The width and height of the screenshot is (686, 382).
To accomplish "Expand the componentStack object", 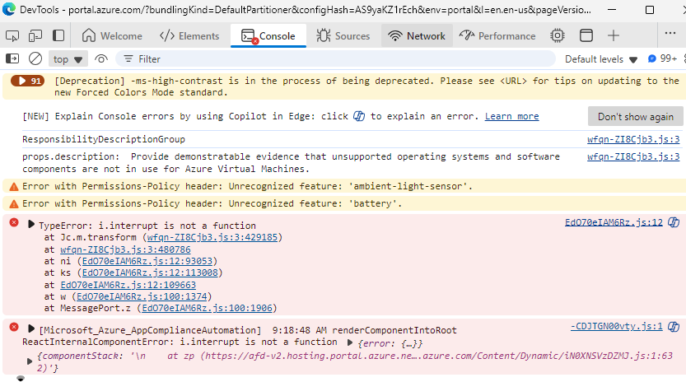I will click(x=30, y=361).
